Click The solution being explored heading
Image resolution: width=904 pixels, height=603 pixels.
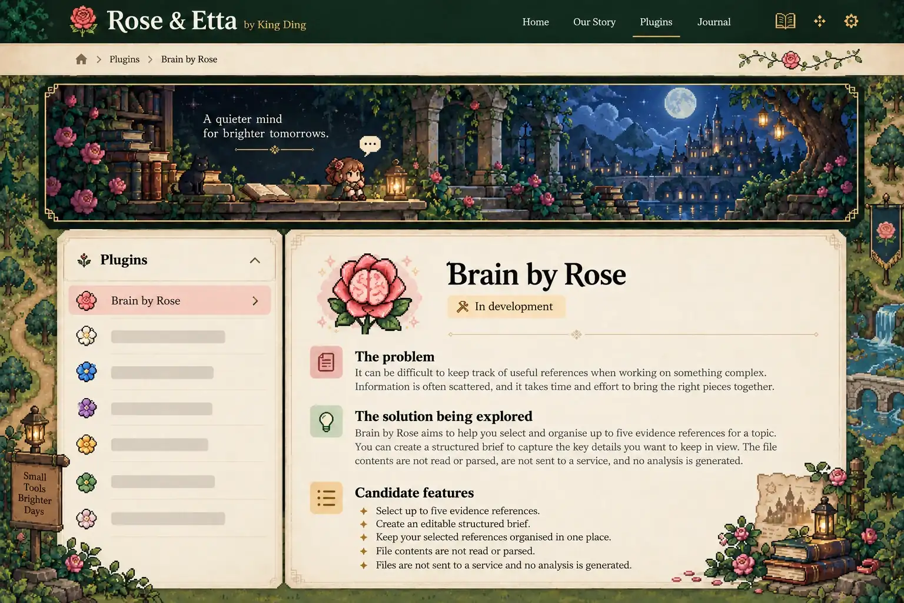[x=443, y=416]
